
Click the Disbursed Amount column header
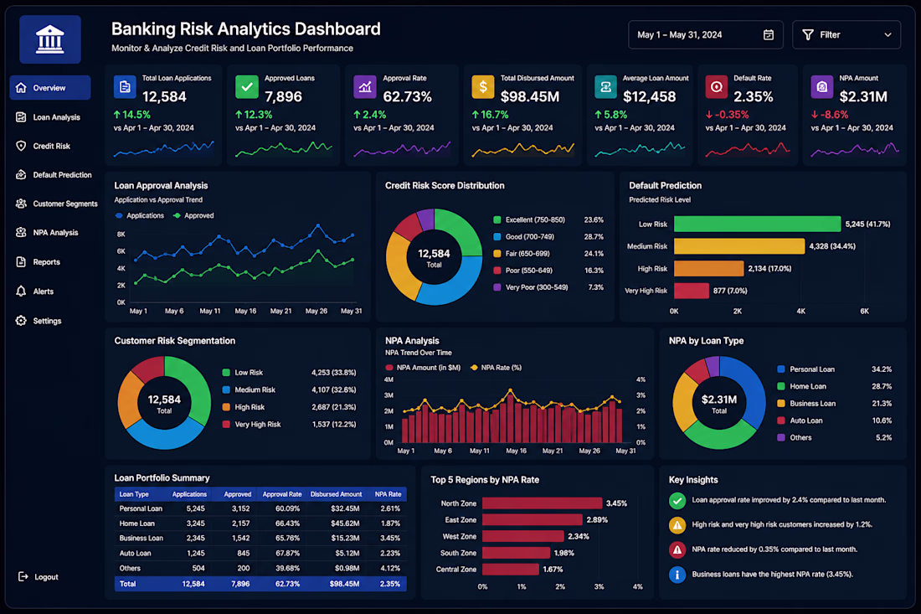(336, 494)
